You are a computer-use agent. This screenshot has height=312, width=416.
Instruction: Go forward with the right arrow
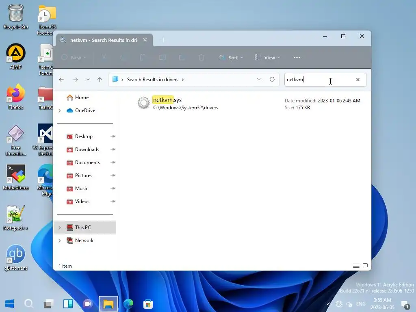(x=75, y=80)
